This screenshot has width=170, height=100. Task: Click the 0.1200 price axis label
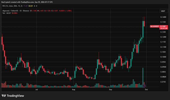(x=163, y=37)
